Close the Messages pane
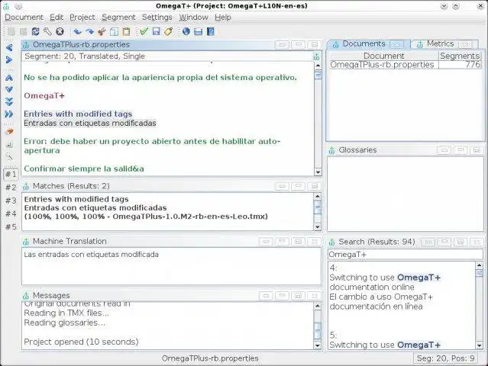The image size is (488, 366). (x=315, y=296)
